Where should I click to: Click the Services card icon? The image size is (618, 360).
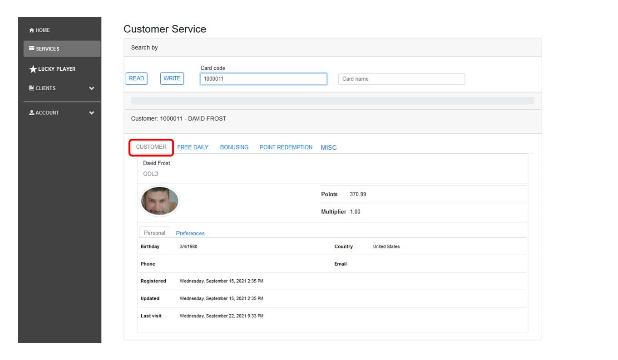coord(32,48)
